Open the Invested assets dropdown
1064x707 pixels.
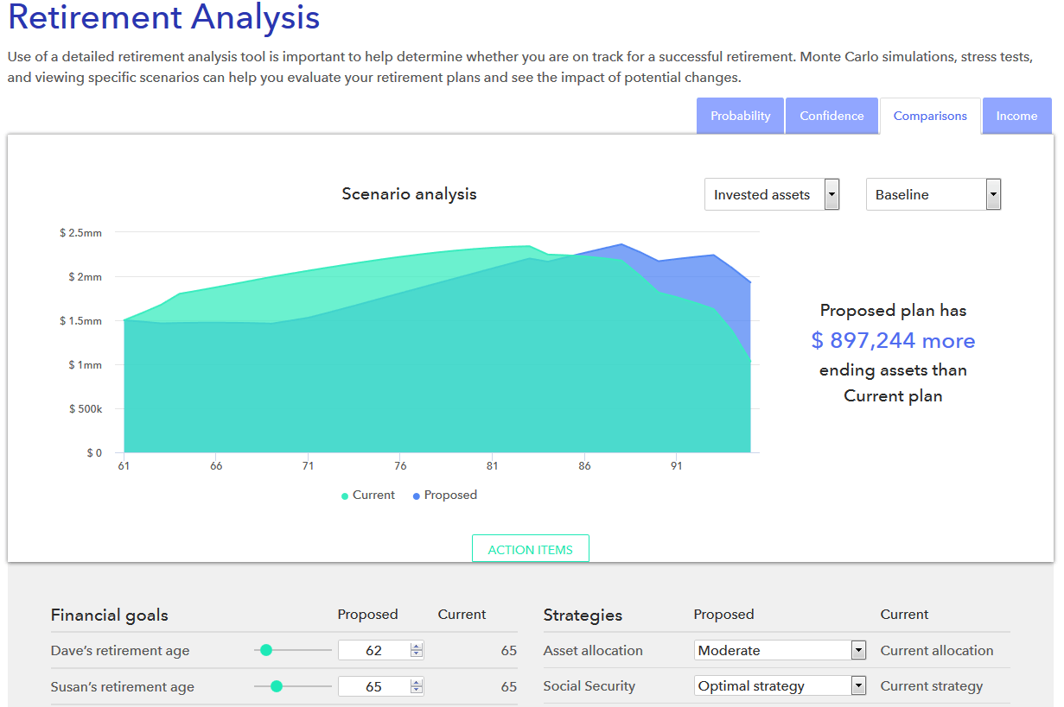[771, 195]
